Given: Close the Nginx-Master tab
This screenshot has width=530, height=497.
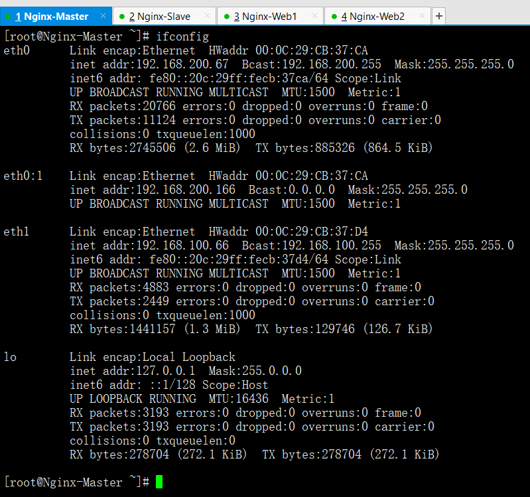Looking at the screenshot, I should coord(103,15).
